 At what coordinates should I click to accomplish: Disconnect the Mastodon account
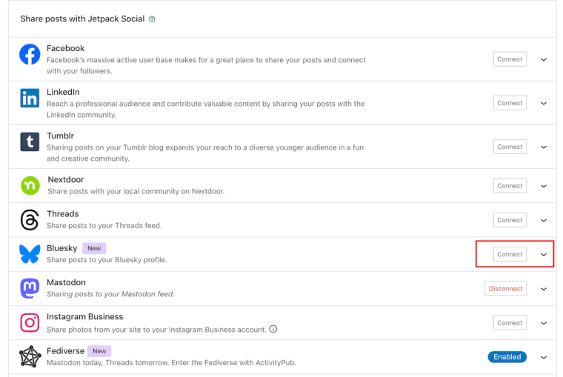(506, 289)
